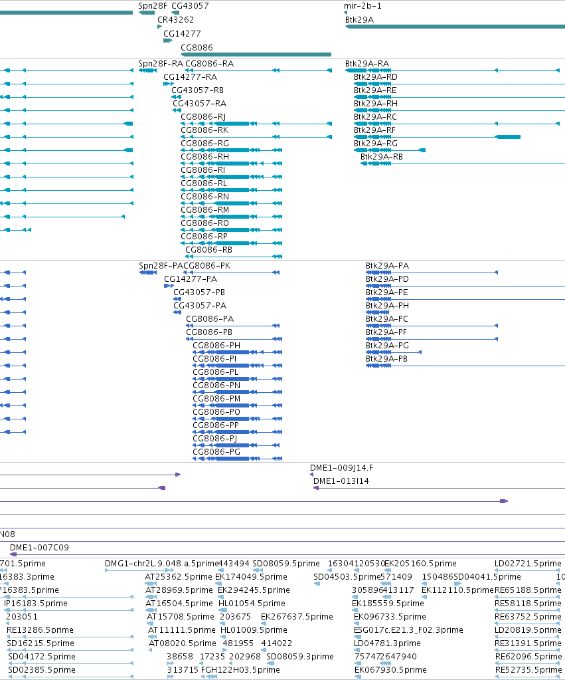Select transcript CG8086-RG

click(x=205, y=143)
